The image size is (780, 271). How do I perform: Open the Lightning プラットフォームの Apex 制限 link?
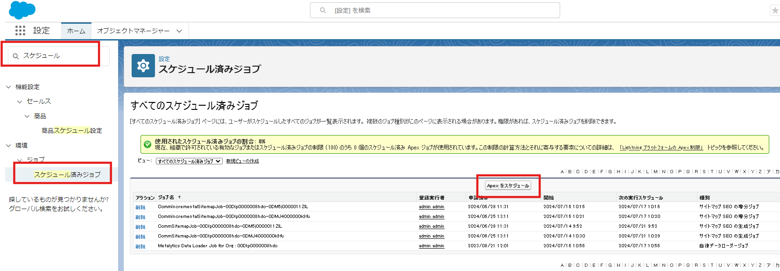pos(661,148)
